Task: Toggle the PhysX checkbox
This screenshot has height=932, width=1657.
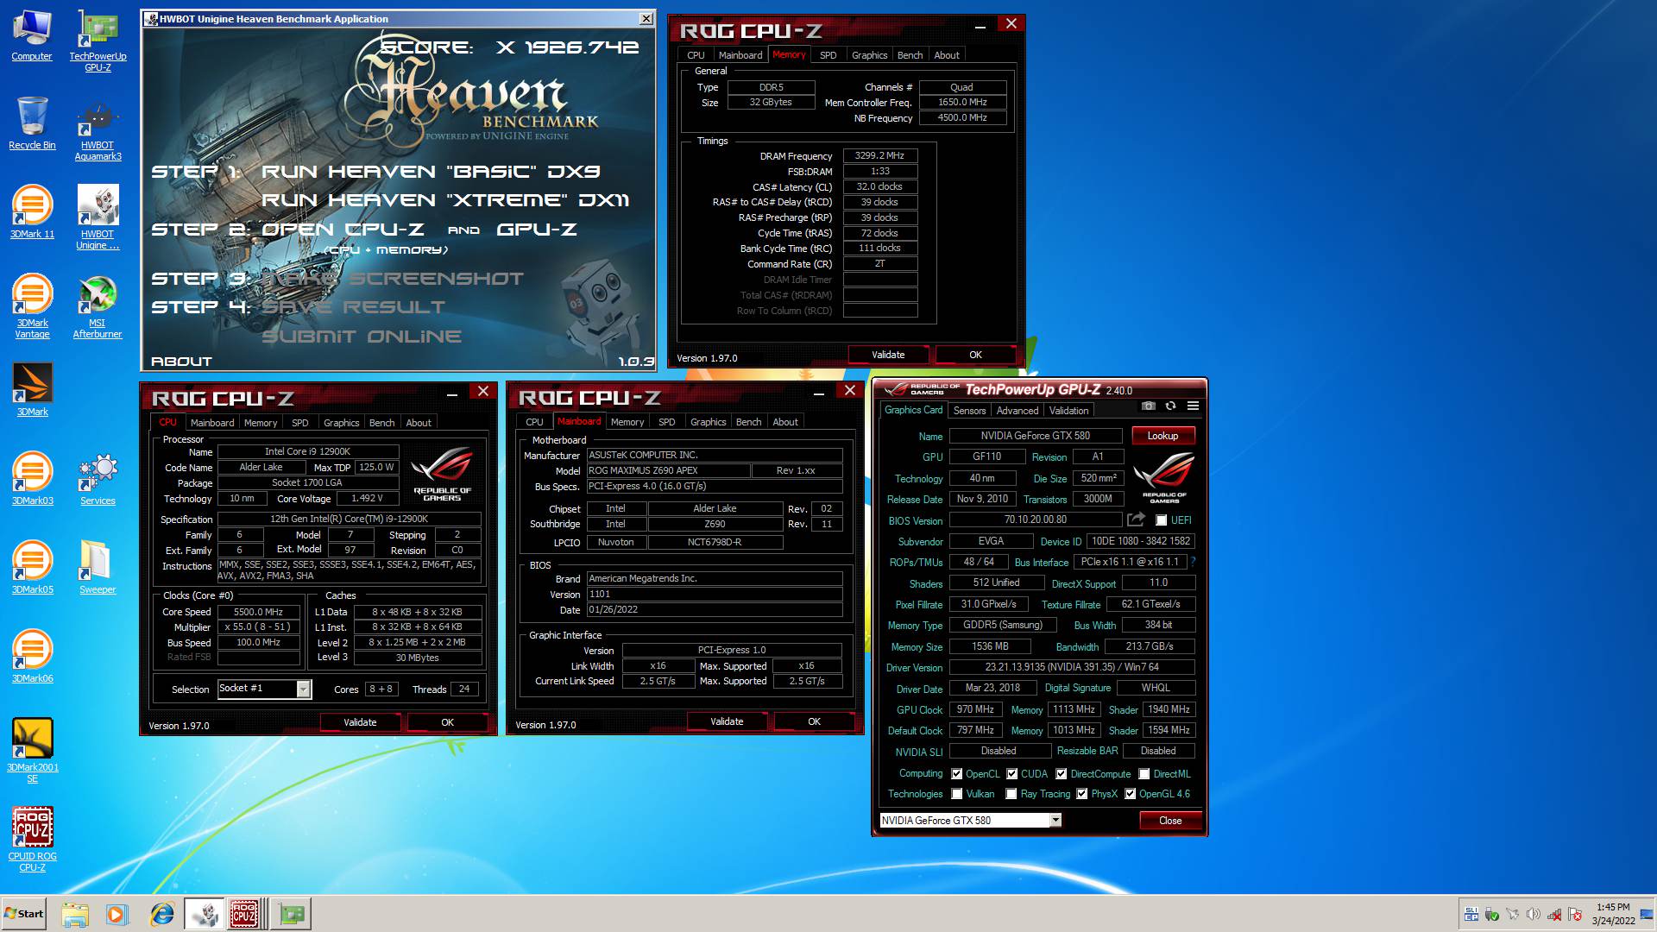Action: tap(1081, 794)
